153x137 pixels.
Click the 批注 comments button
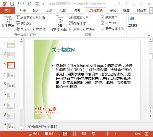[50, 134]
